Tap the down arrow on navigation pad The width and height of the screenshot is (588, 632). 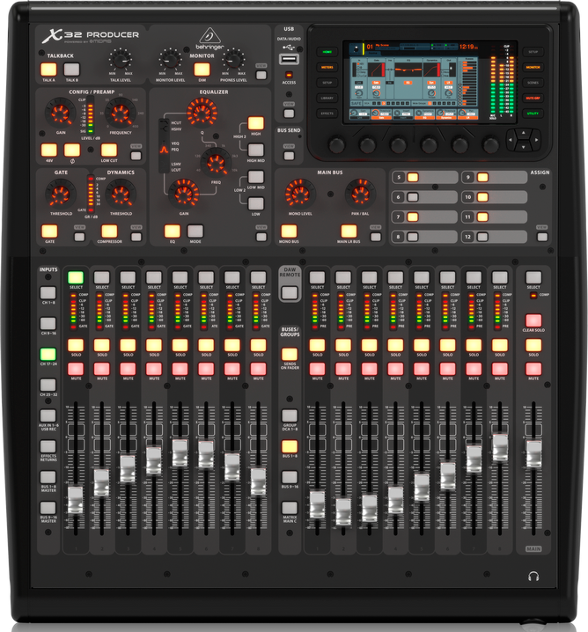click(523, 147)
